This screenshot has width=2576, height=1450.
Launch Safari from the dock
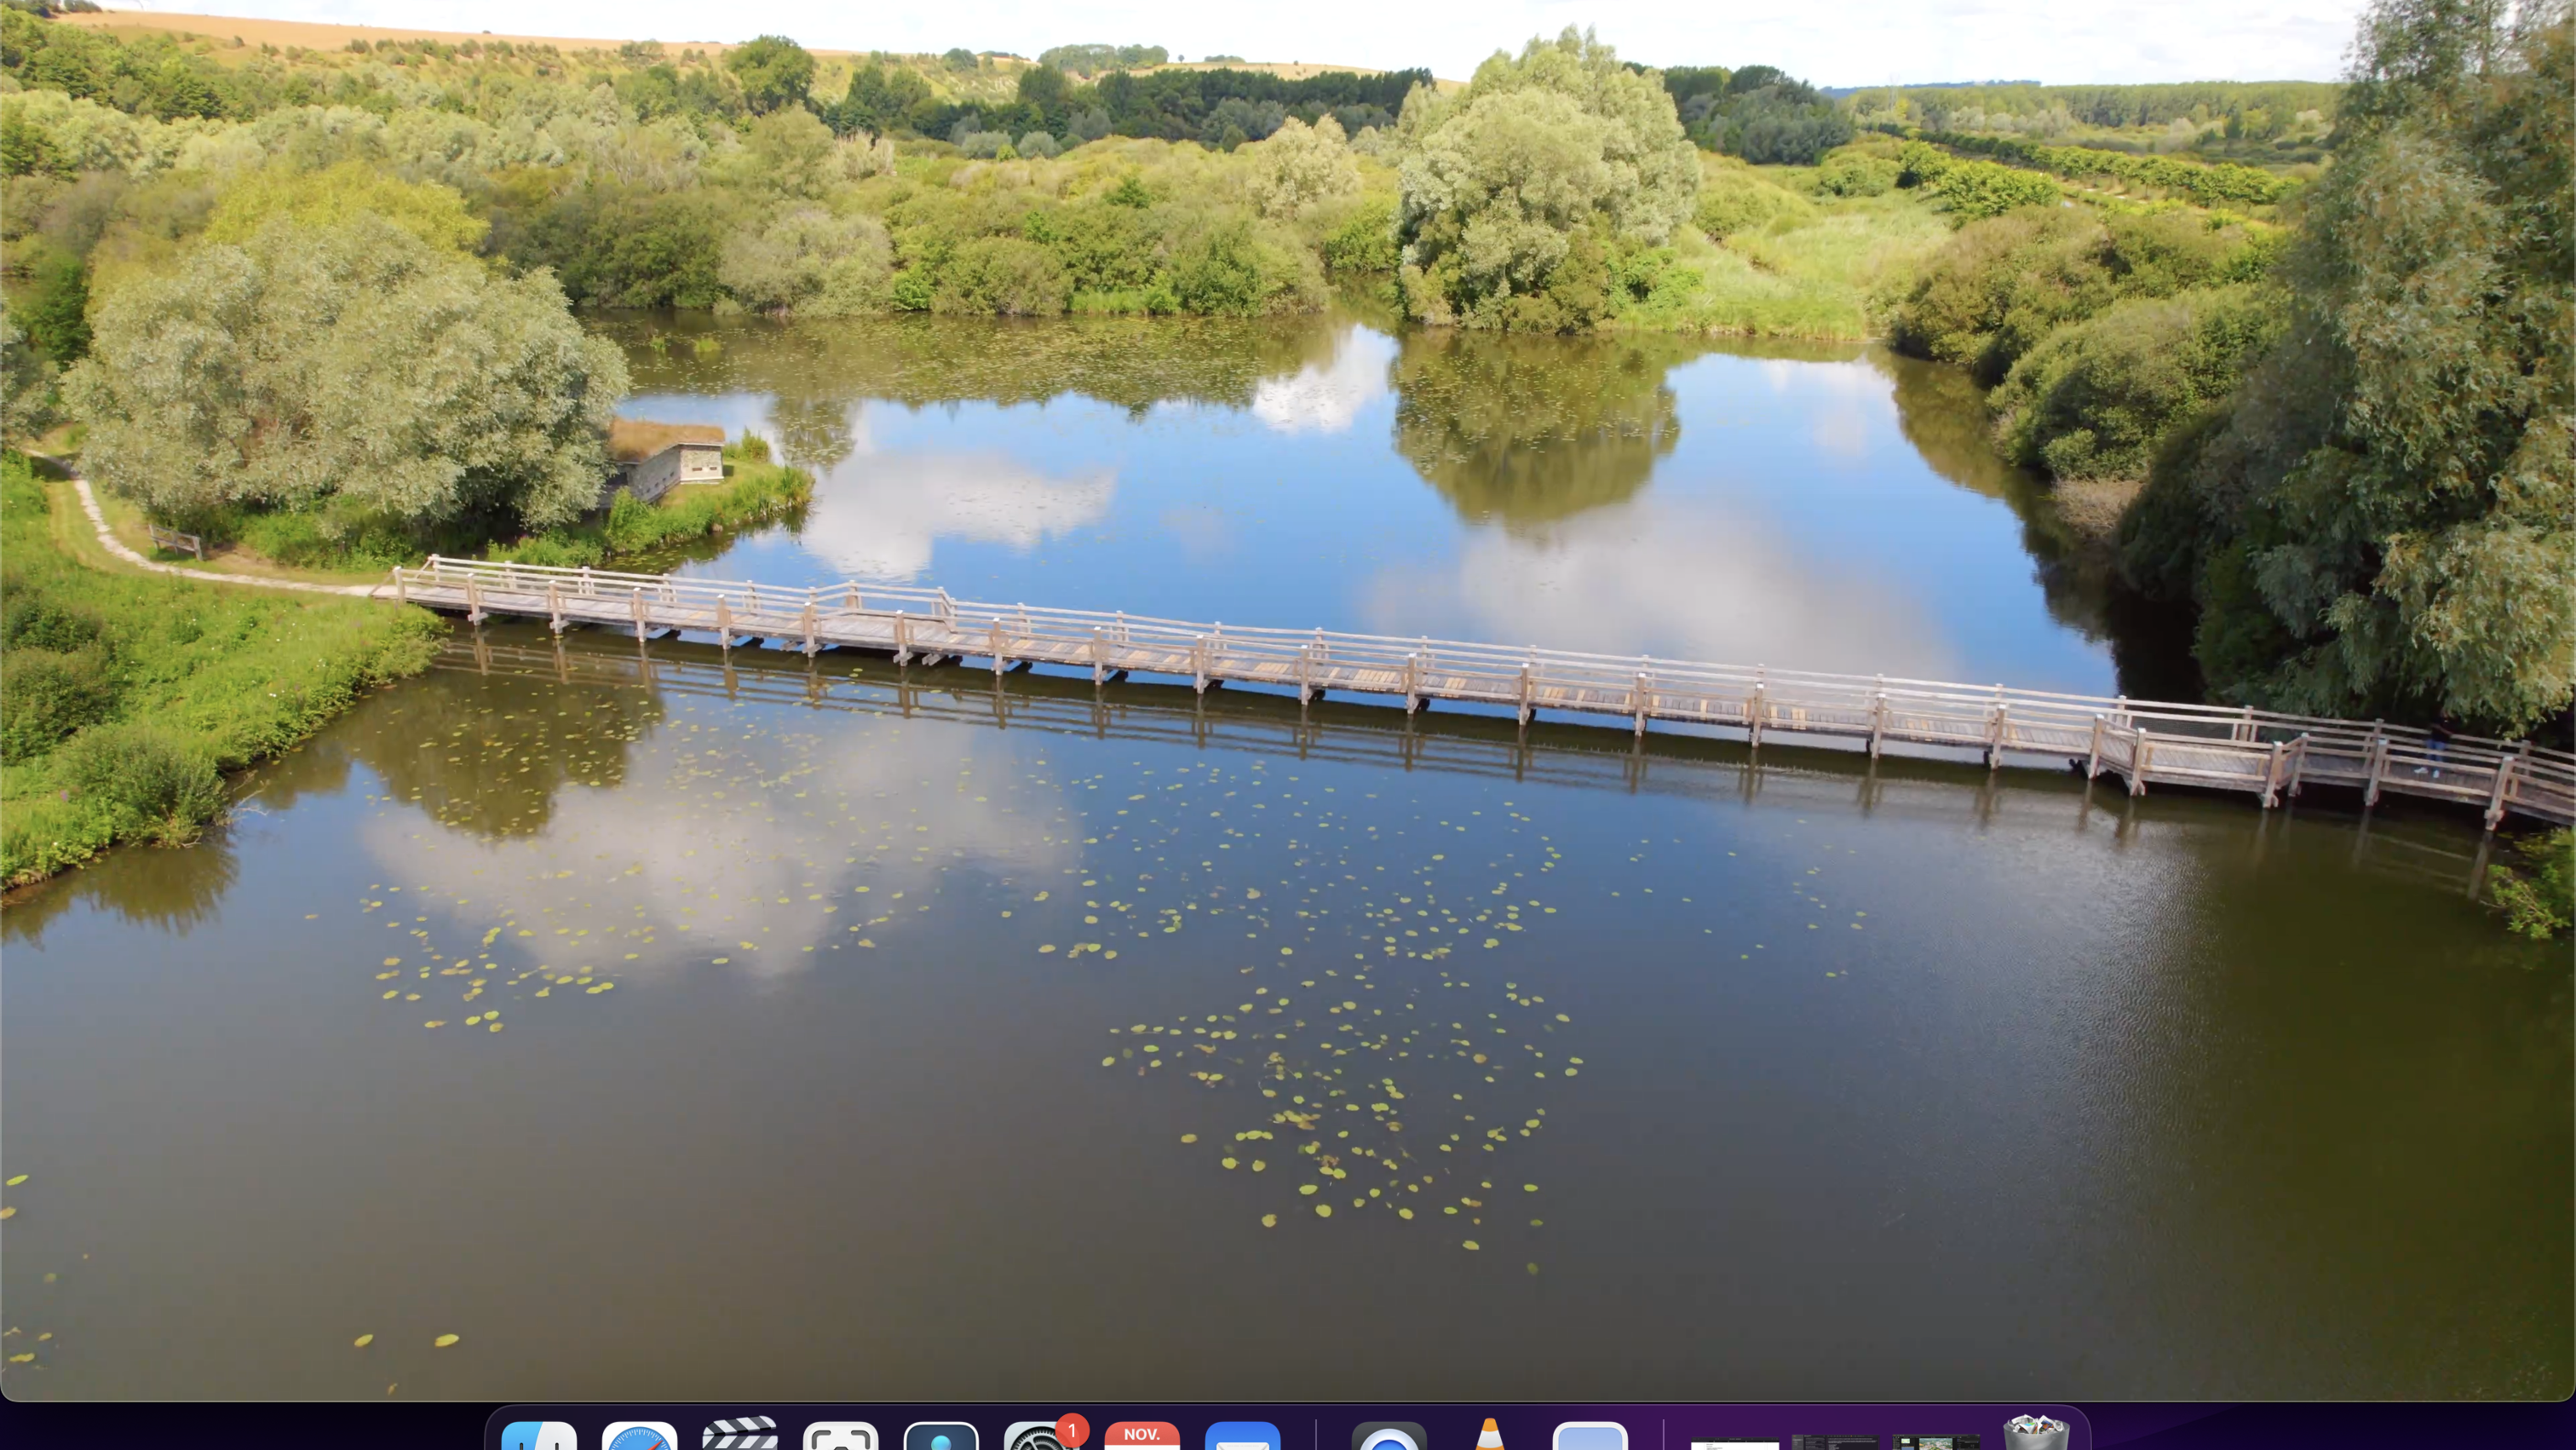point(640,1436)
